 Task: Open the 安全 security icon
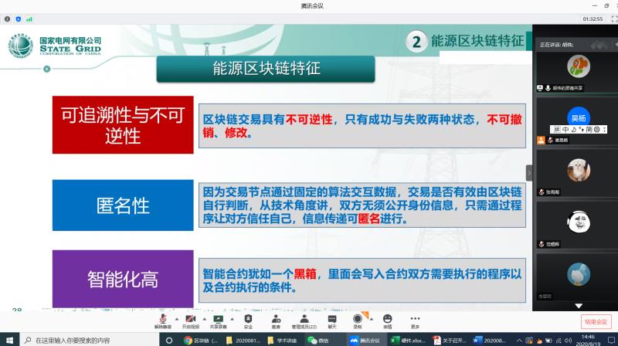tap(248, 318)
